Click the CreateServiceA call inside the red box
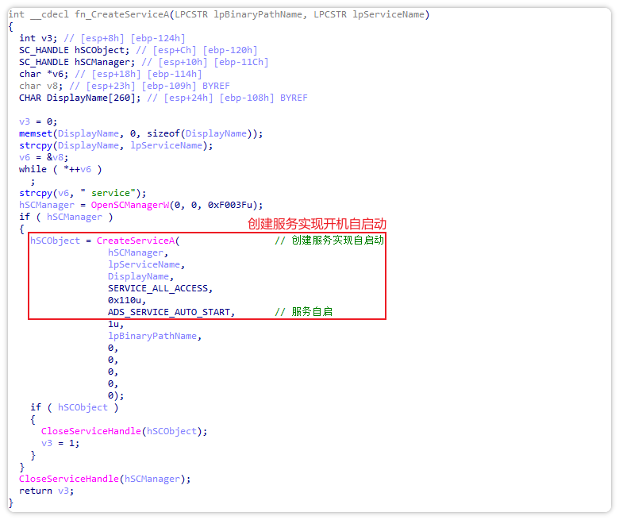The height and width of the screenshot is (520, 619). click(136, 241)
